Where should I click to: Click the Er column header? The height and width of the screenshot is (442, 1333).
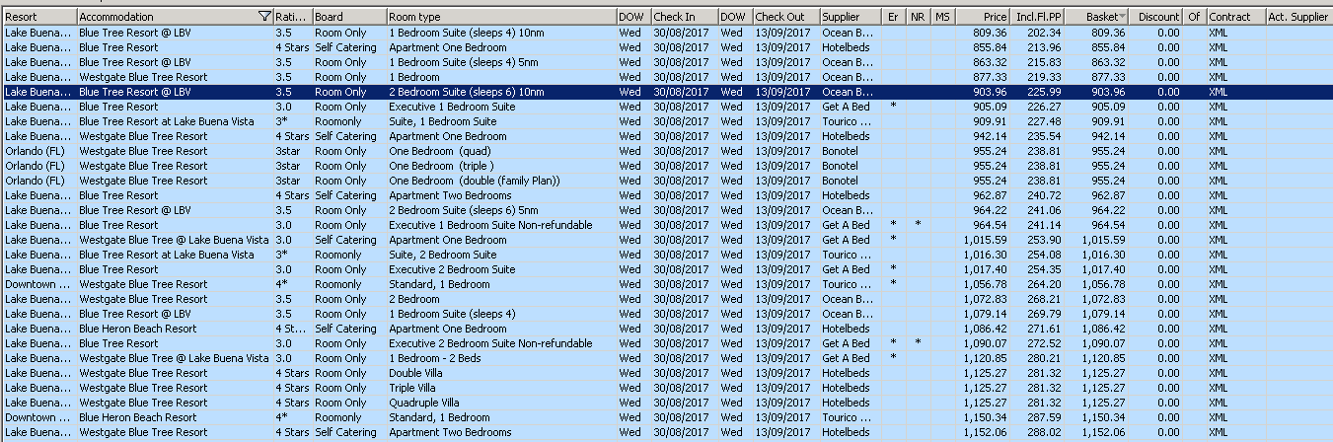pyautogui.click(x=894, y=17)
